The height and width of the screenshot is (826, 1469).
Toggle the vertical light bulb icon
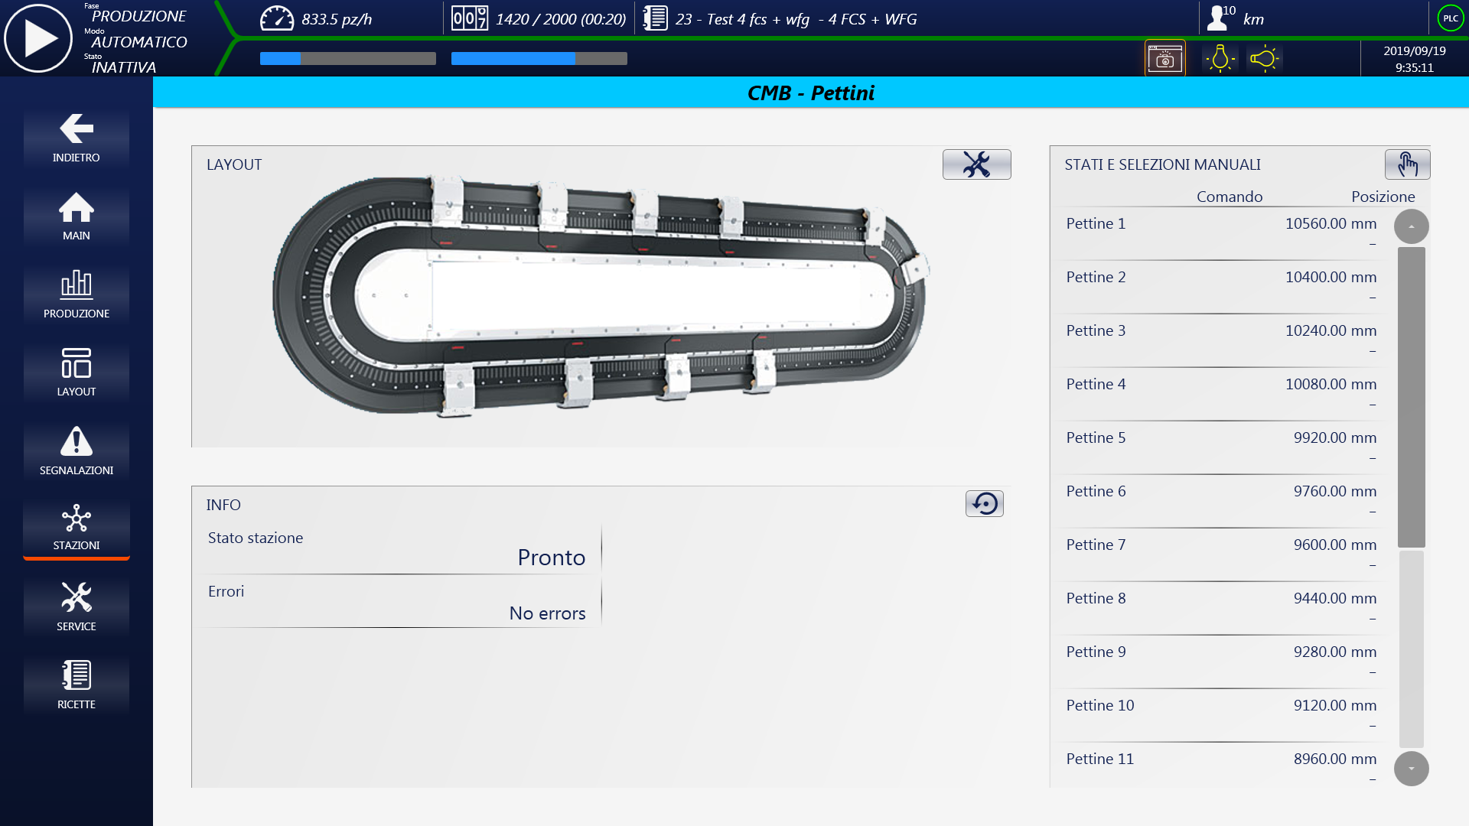pos(1220,58)
